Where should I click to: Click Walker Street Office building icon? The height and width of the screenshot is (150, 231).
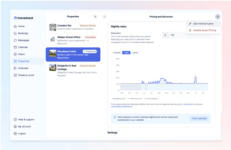[x=53, y=39]
